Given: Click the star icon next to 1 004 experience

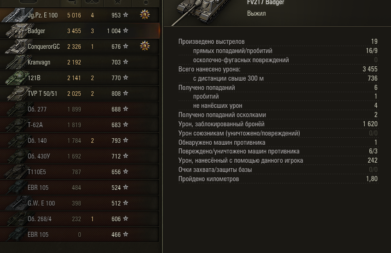Looking at the screenshot, I should click(x=126, y=30).
